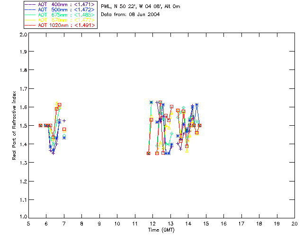The width and height of the screenshot is (303, 242).
Task: Click the 'Data from: 08 Jun 2004' label
Action: tap(130, 15)
